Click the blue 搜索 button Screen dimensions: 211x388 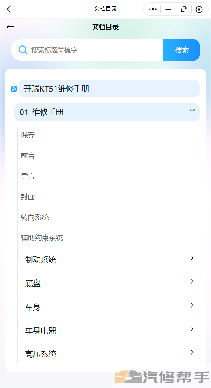(x=182, y=50)
